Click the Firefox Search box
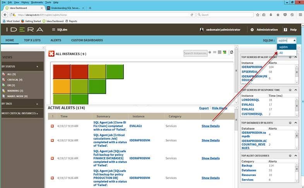 225,15
